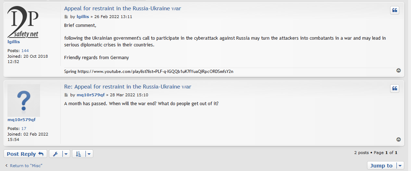The image size is (411, 171).
Task: Open lgillis's user profile link
Action: (14, 42)
